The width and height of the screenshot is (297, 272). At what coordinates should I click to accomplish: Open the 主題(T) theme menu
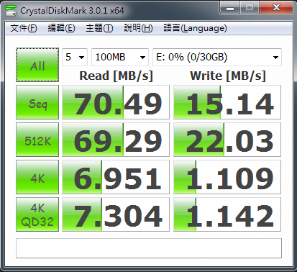point(99,28)
